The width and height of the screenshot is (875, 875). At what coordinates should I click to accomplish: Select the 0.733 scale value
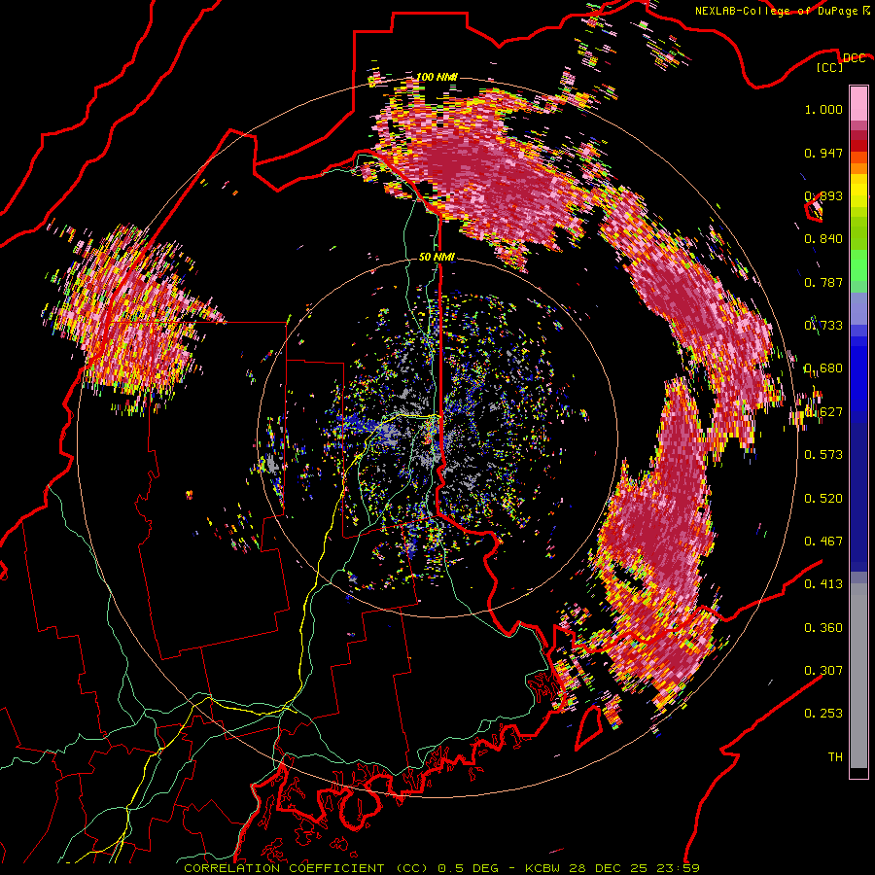click(x=823, y=326)
